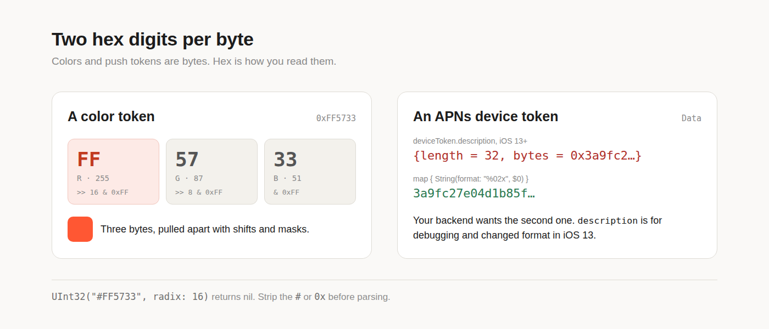Select the 57 green byte card
The image size is (769, 329).
pyautogui.click(x=211, y=172)
